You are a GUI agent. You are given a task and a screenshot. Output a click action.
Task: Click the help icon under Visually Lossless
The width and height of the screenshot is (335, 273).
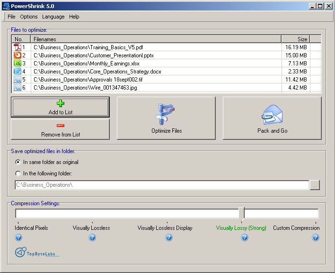pos(92,237)
